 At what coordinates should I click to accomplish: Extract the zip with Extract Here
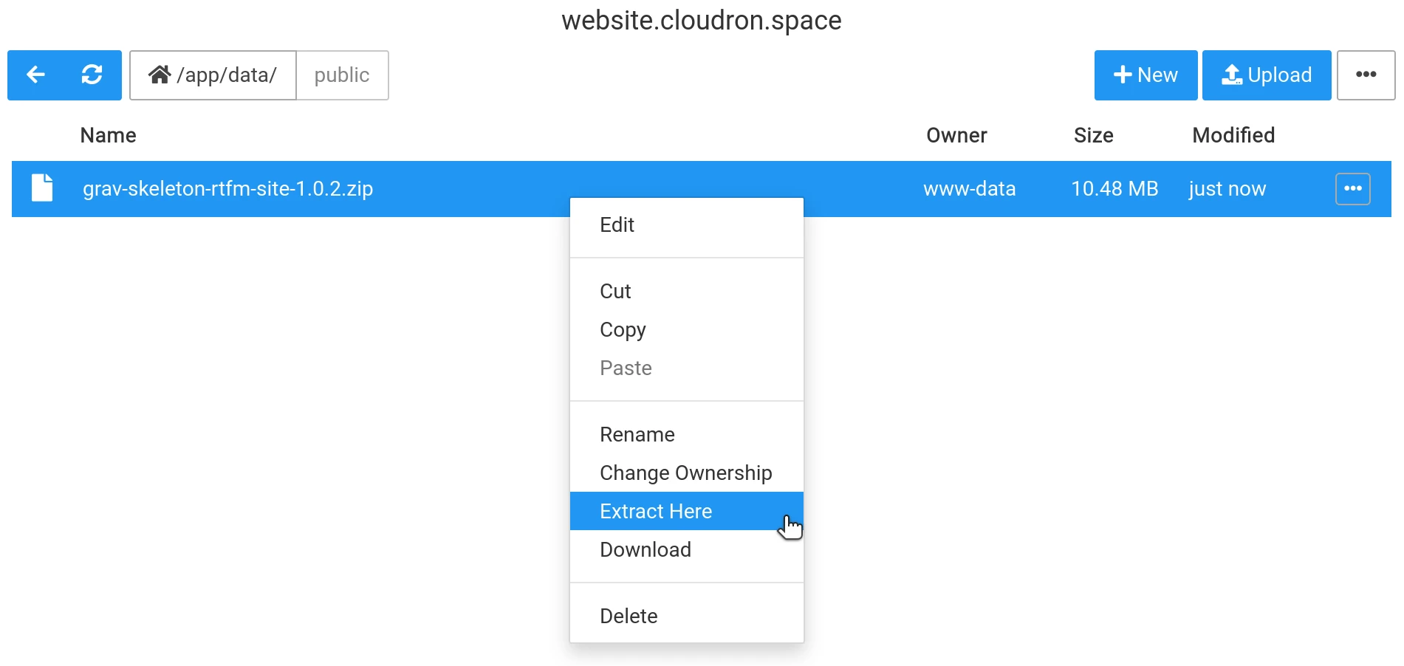[x=655, y=511]
